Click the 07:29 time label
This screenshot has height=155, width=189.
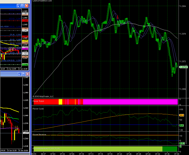pyautogui.click(x=138, y=154)
